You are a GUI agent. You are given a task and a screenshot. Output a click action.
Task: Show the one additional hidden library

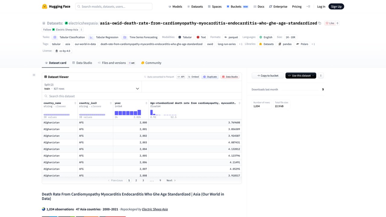(x=313, y=44)
